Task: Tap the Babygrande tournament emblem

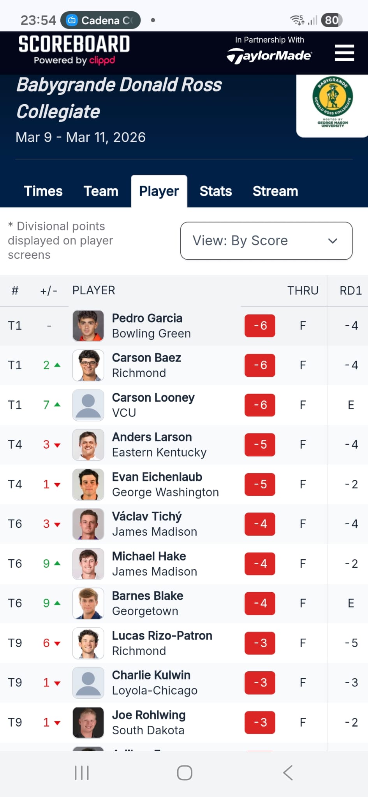Action: tap(333, 102)
